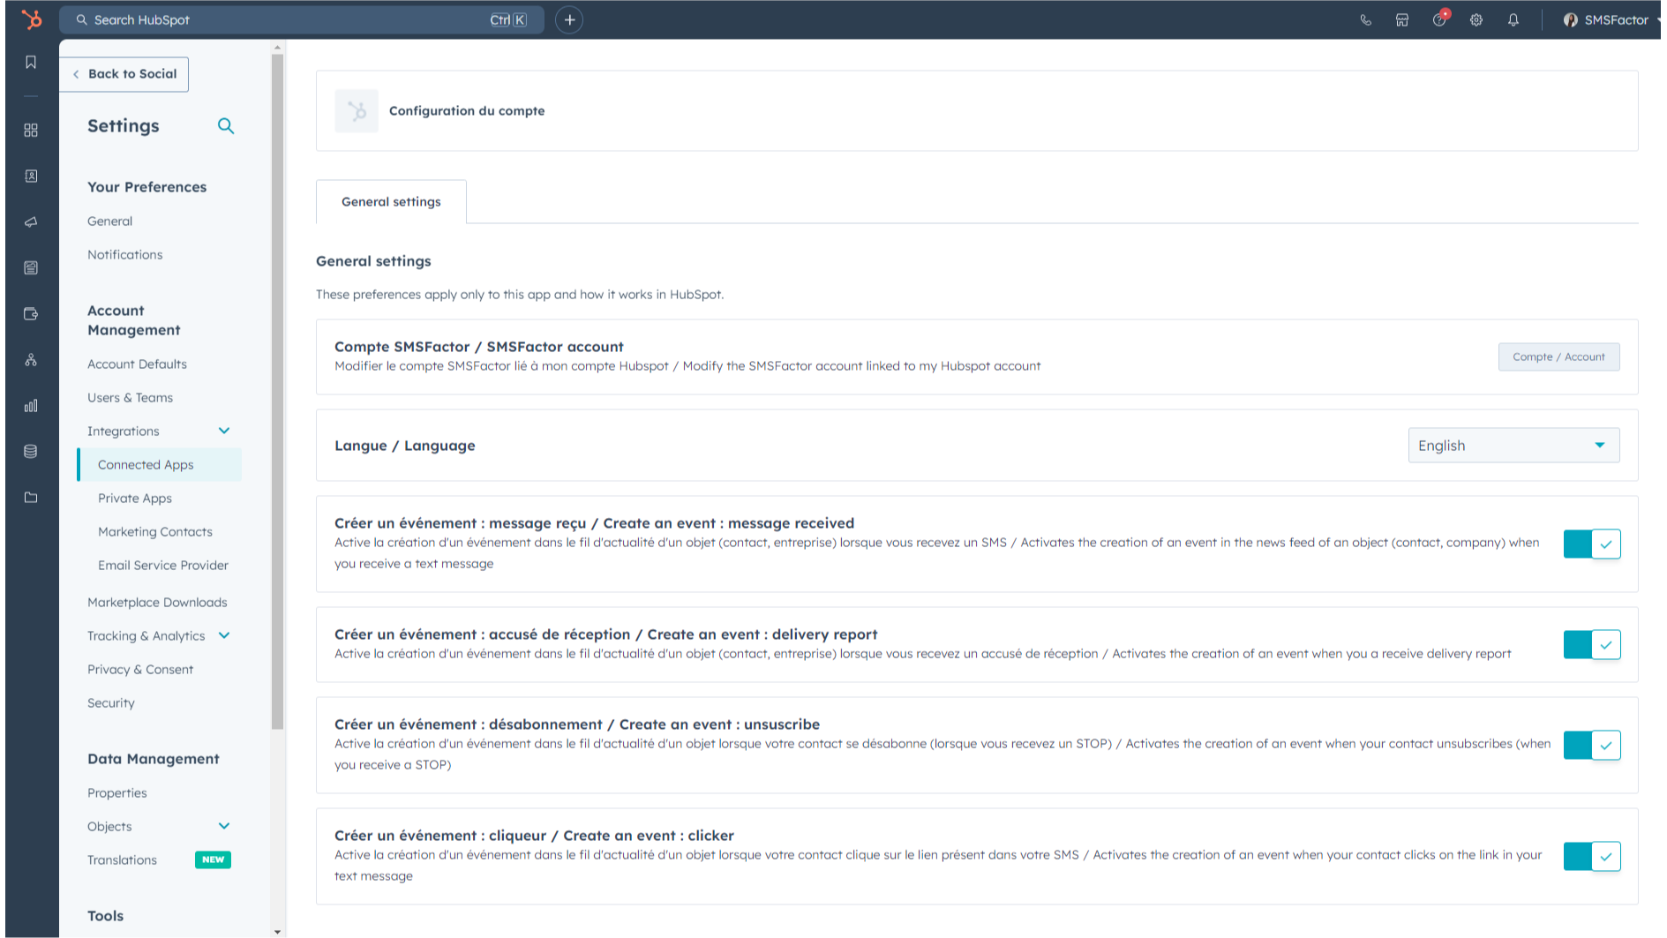The image size is (1667, 938).
Task: Open the marketplace store icon
Action: (1401, 19)
